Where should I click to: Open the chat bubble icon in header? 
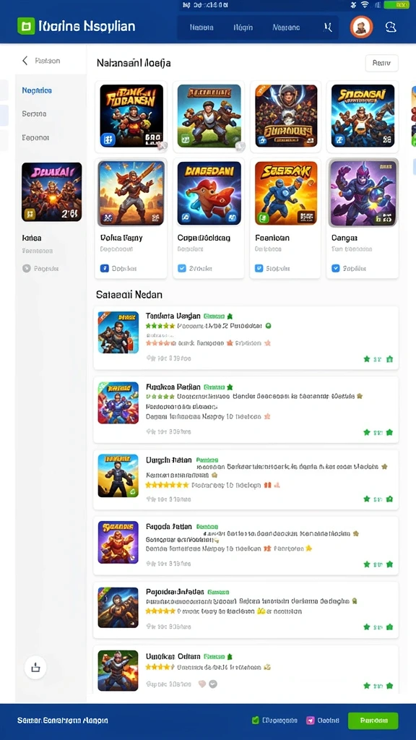click(x=391, y=27)
